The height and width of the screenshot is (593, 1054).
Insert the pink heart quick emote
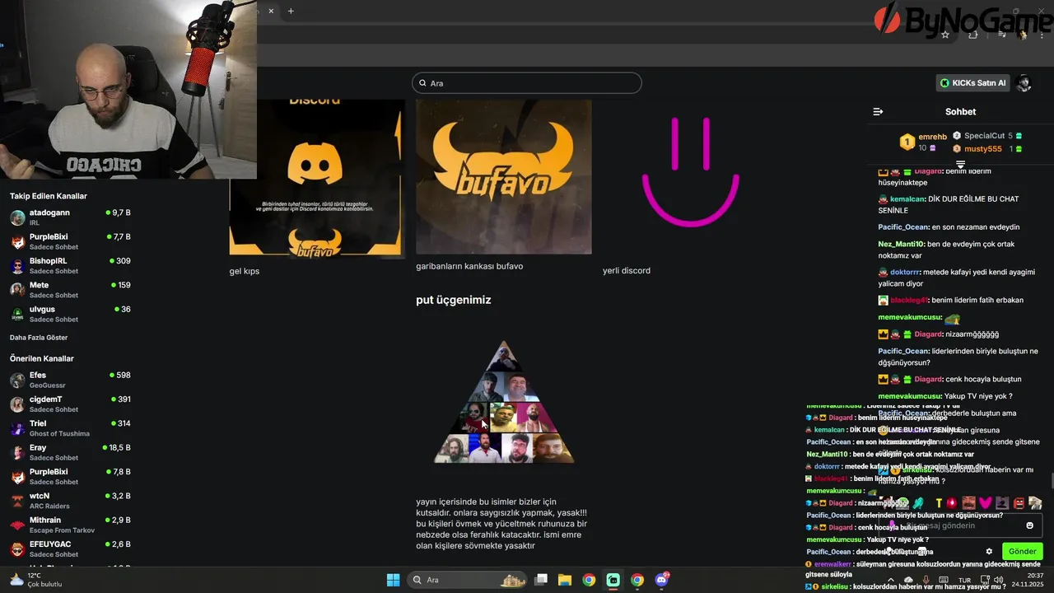click(x=986, y=502)
